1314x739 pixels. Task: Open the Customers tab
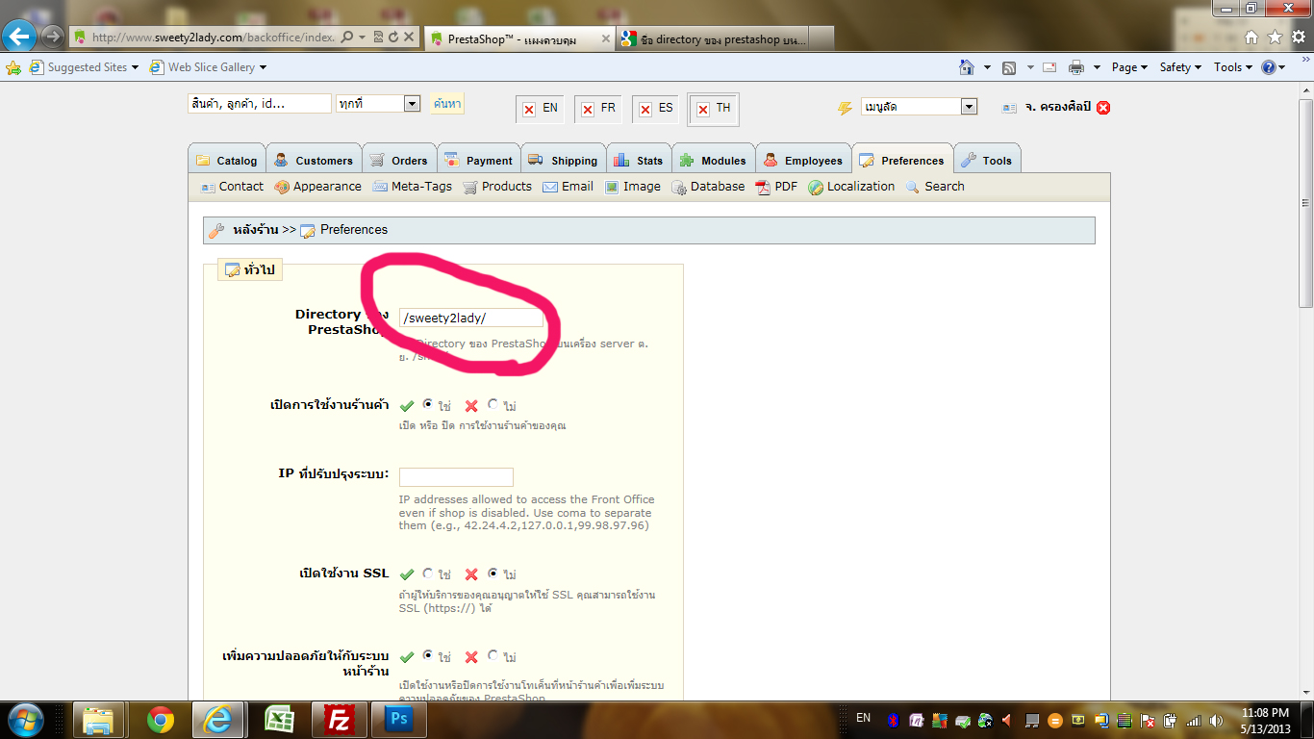click(x=314, y=160)
